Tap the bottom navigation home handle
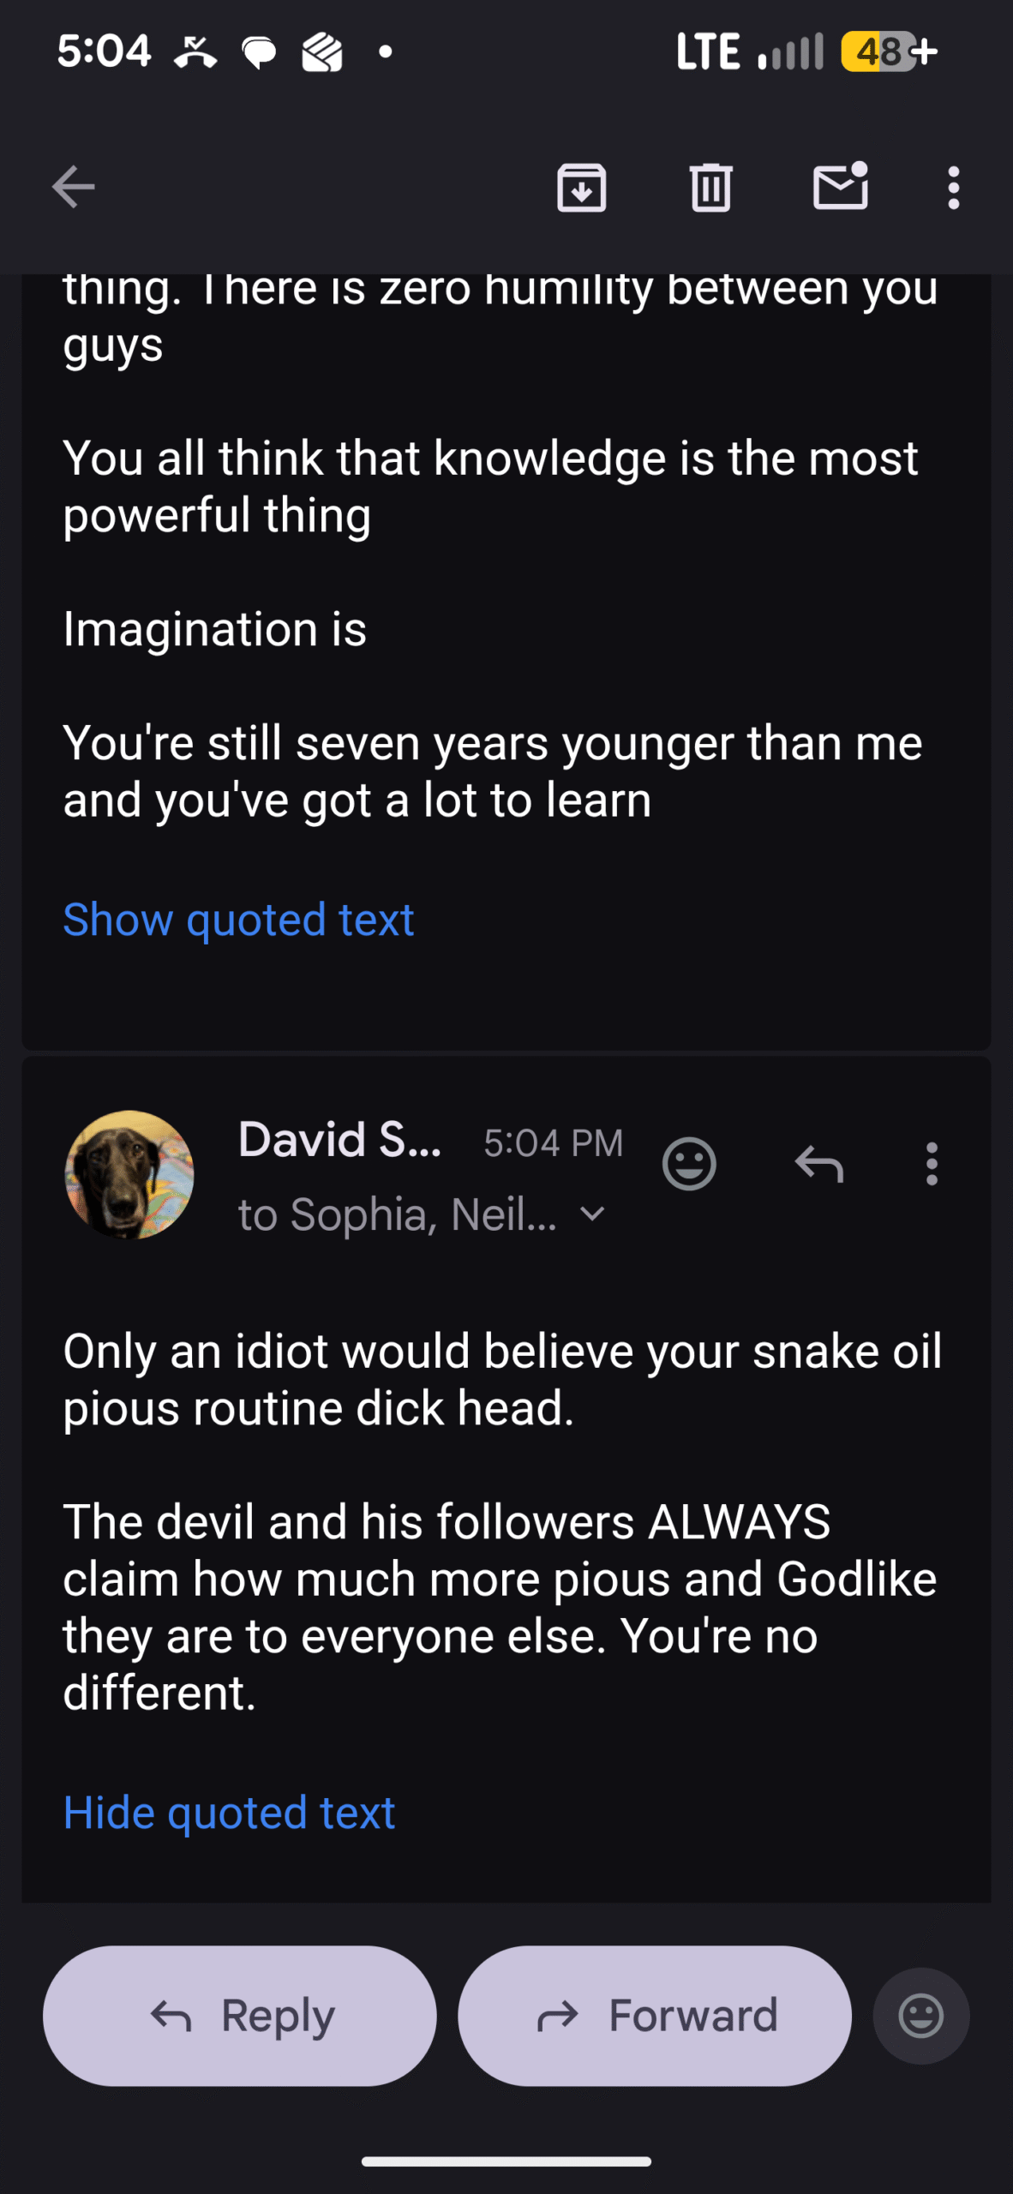 (506, 2161)
